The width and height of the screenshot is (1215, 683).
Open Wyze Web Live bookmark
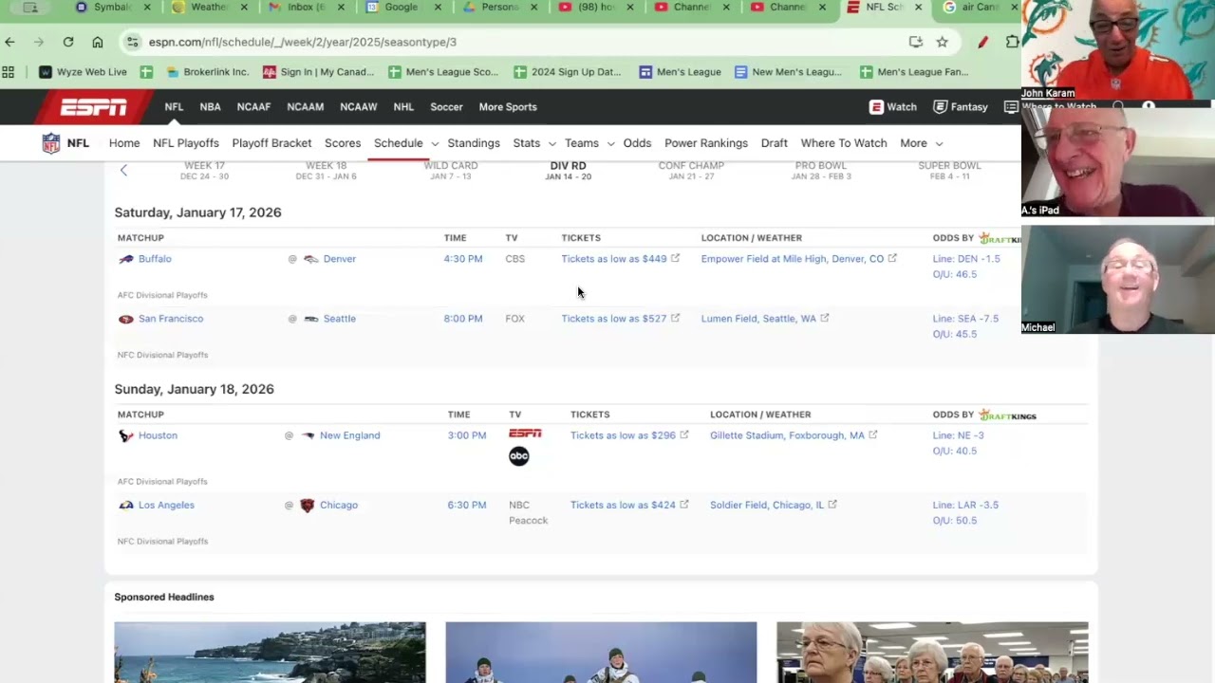tap(83, 72)
